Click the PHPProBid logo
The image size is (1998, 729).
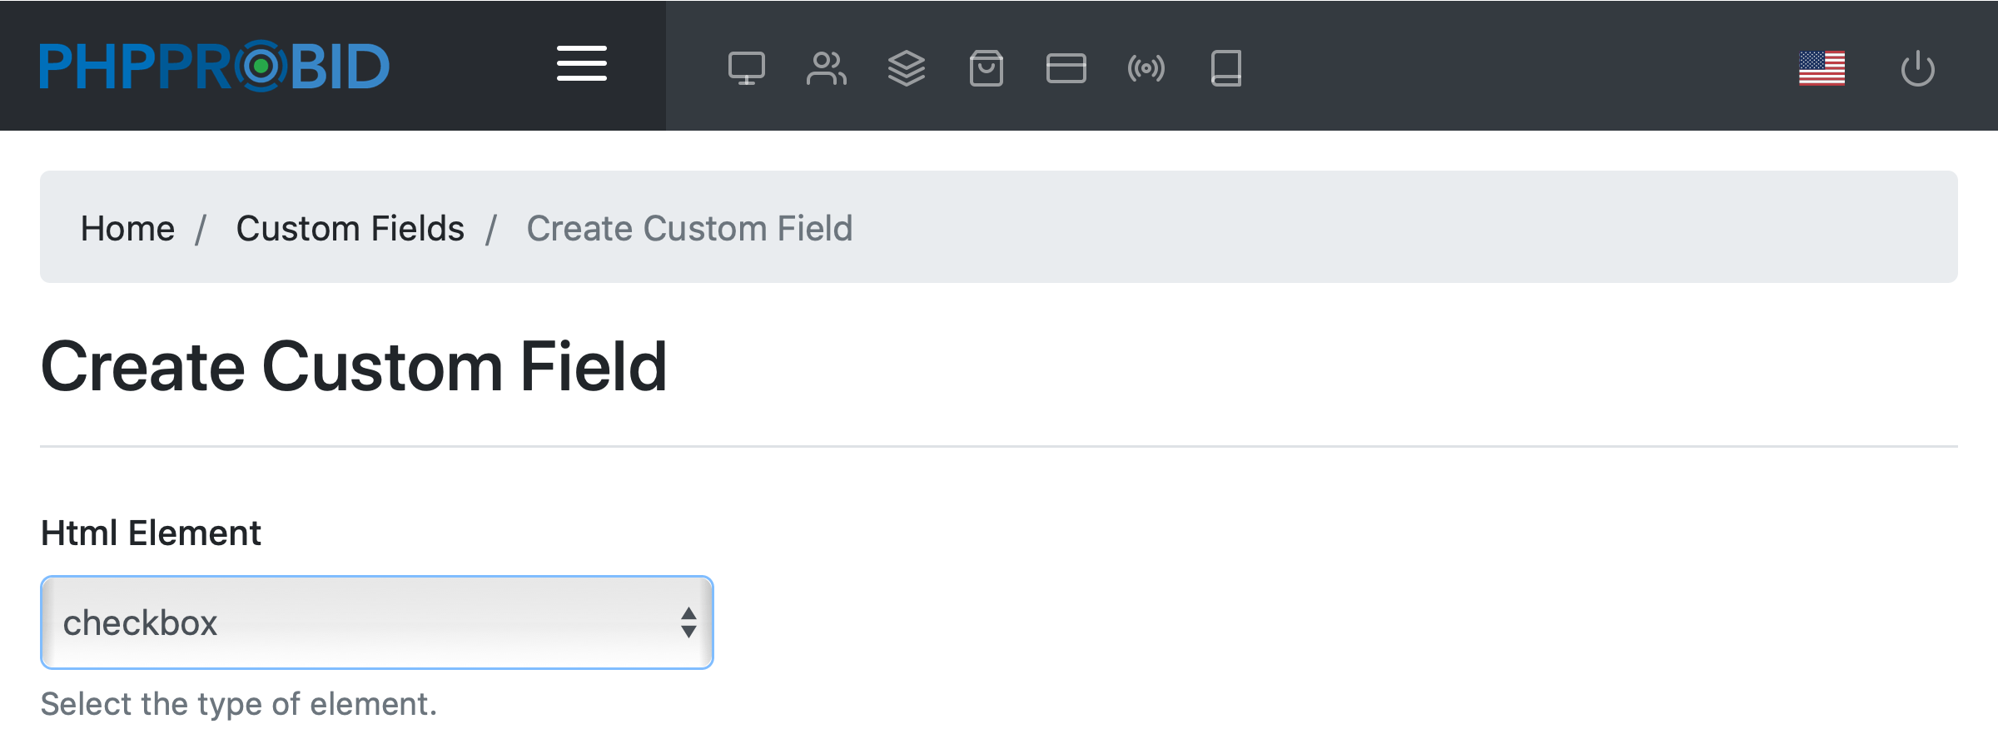click(x=215, y=66)
